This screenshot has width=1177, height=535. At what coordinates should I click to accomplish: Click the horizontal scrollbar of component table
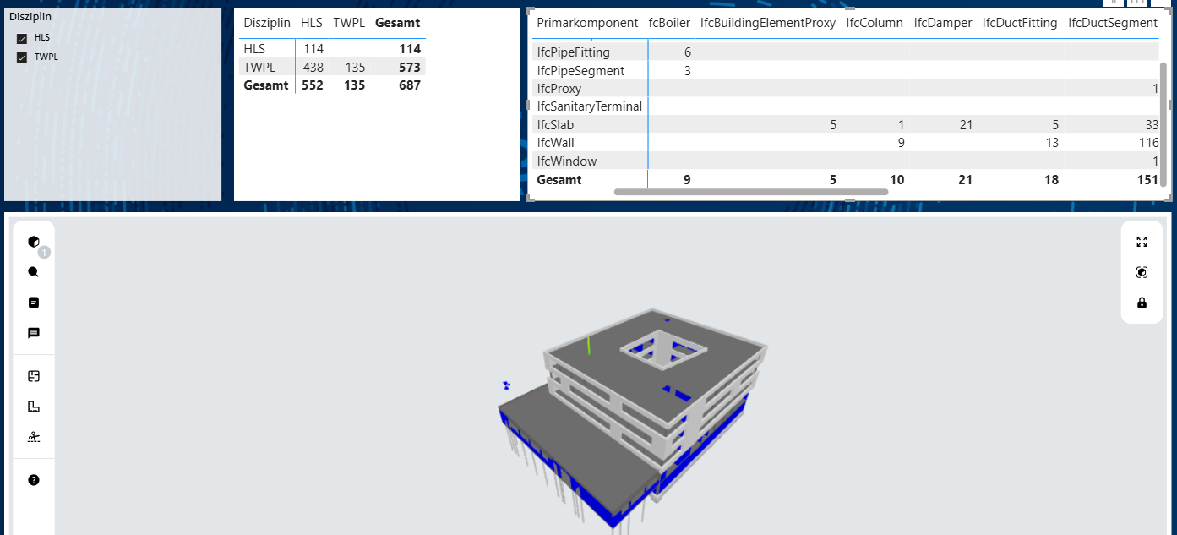[751, 192]
